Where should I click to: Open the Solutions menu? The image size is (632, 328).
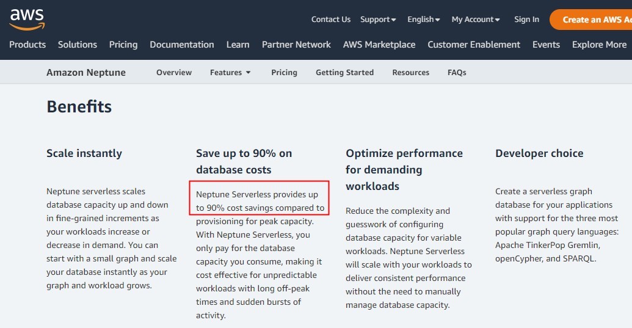tap(78, 45)
